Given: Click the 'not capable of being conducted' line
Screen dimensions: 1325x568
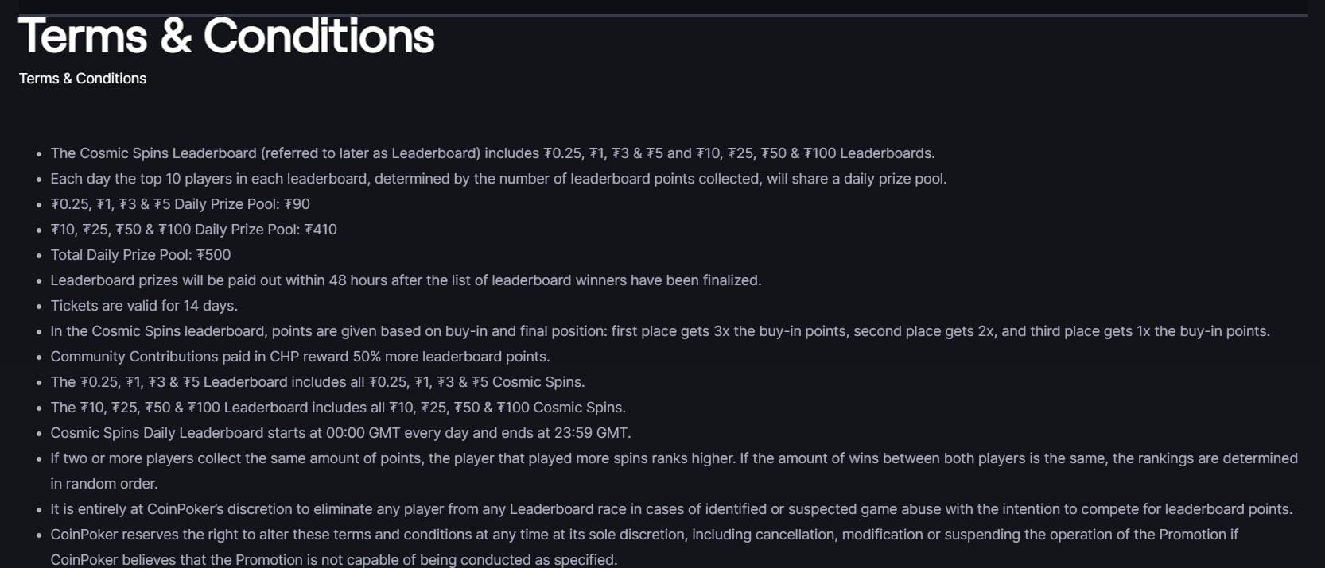Looking at the screenshot, I should tap(333, 559).
